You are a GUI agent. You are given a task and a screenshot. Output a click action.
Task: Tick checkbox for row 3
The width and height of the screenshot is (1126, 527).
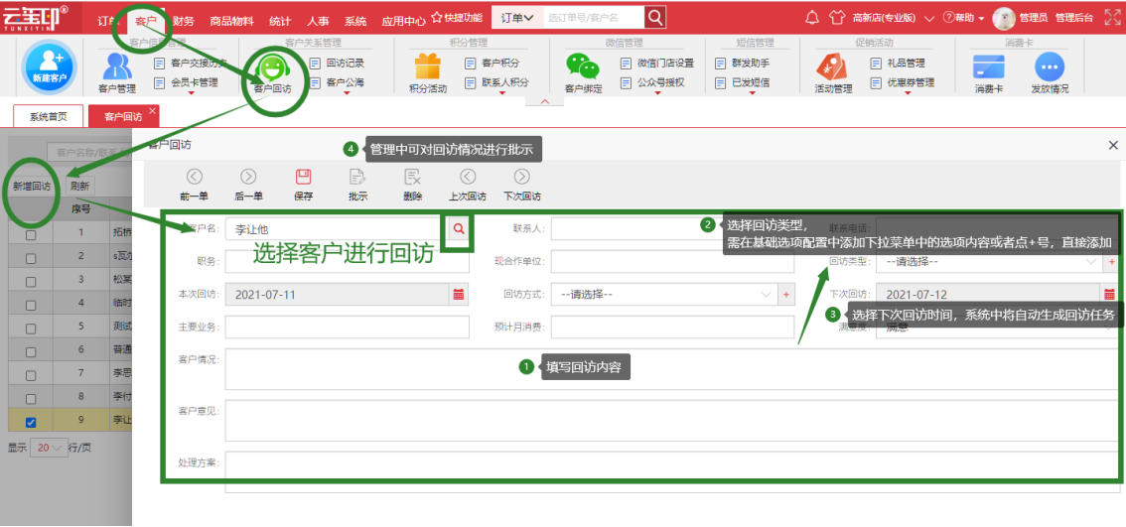coord(31,282)
